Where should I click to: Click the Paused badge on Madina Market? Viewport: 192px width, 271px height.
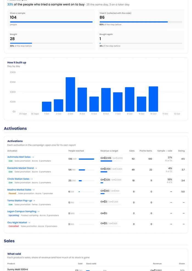12,194
